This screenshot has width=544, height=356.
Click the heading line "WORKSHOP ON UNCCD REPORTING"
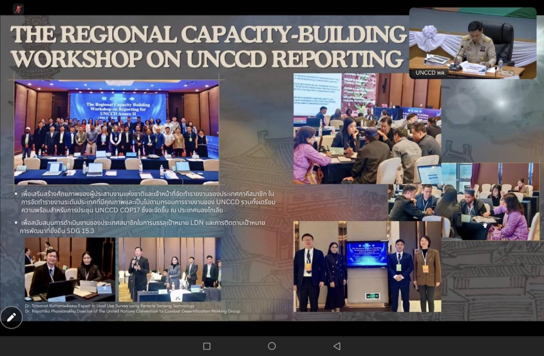[207, 60]
